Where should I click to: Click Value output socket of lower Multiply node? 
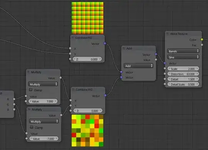pos(61,115)
